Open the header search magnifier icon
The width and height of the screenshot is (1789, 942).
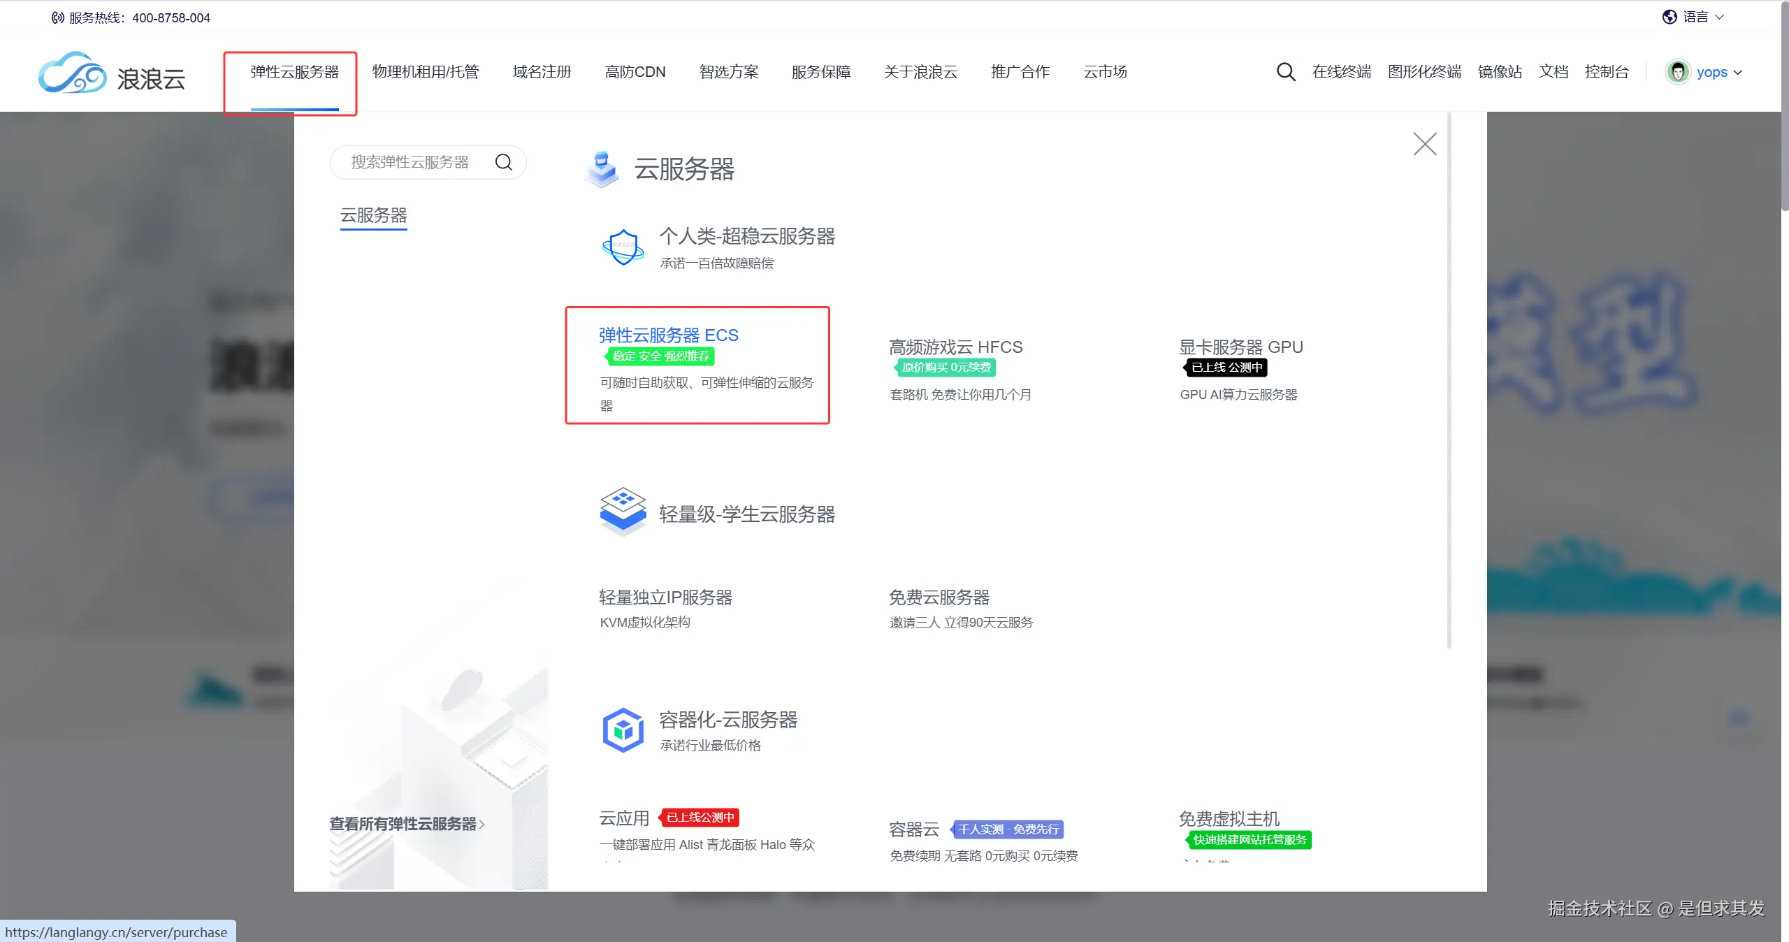pyautogui.click(x=1286, y=71)
